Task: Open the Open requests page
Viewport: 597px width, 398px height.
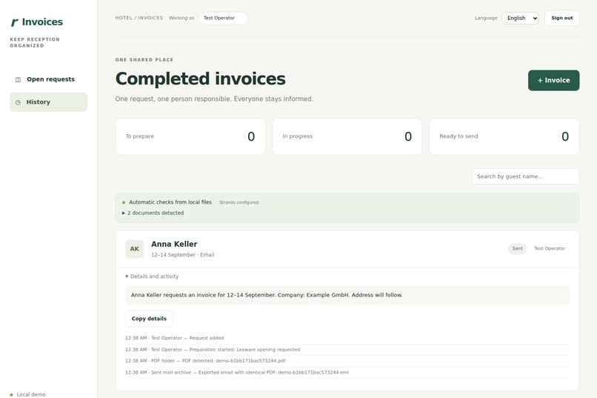Action: pyautogui.click(x=48, y=79)
